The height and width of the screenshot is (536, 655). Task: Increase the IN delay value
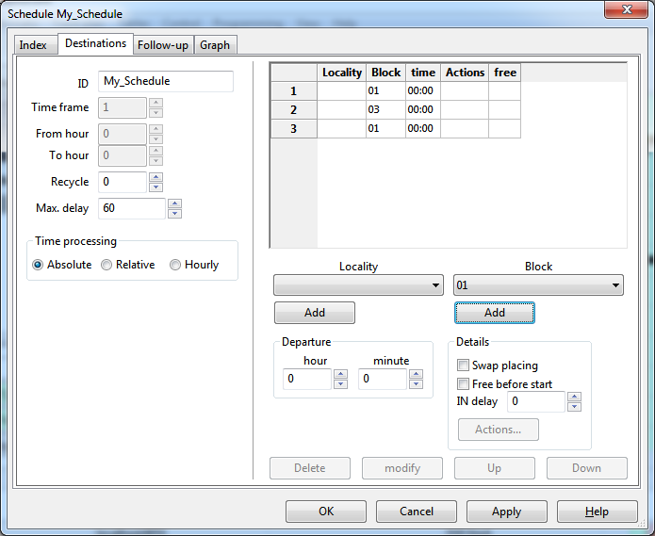[x=574, y=397]
